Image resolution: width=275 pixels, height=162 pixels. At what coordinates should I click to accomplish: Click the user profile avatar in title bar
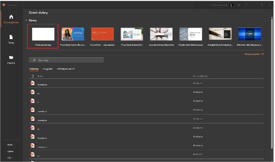click(x=231, y=5)
